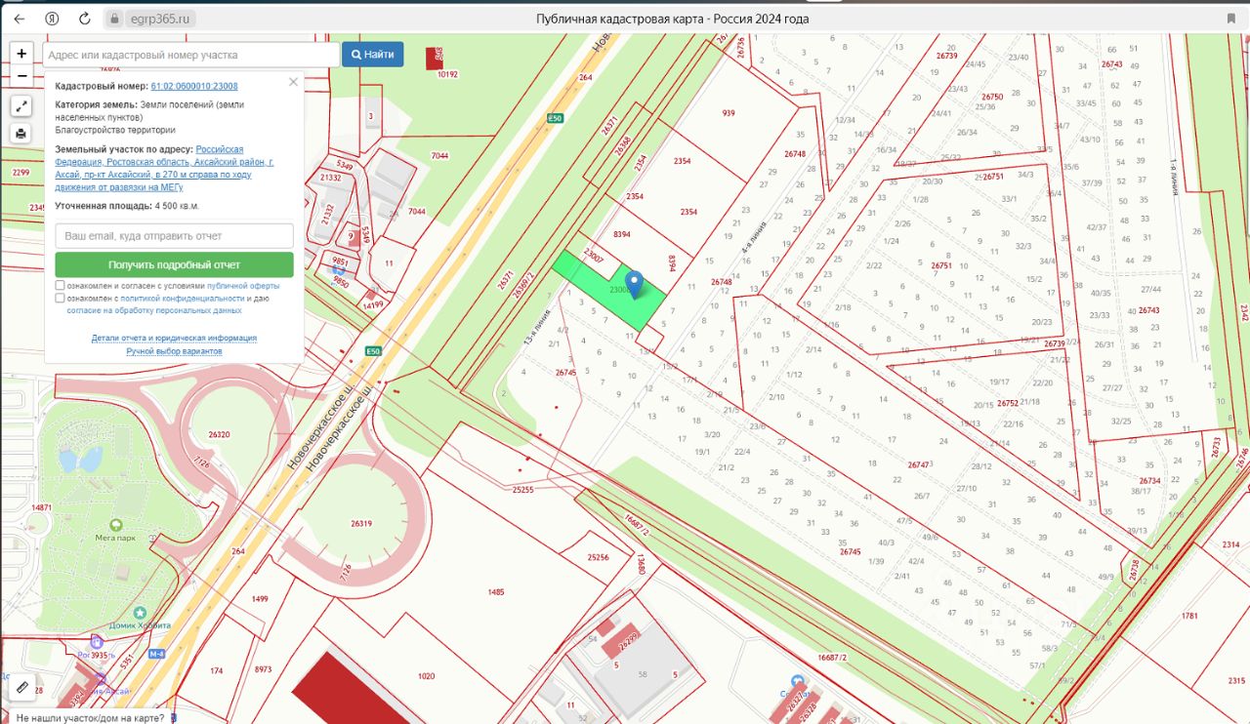1250x724 pixels.
Task: Zoom in the map with plus button
Action: [x=21, y=54]
